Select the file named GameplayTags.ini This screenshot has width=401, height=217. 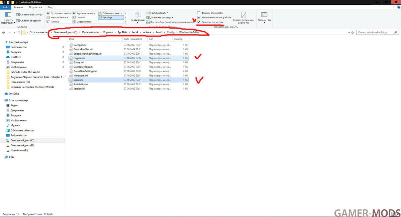[84, 67]
